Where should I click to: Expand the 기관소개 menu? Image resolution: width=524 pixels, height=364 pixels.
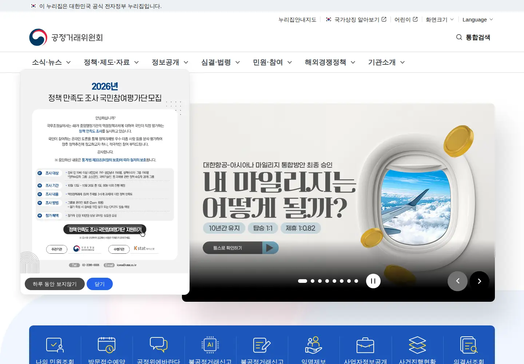(386, 62)
